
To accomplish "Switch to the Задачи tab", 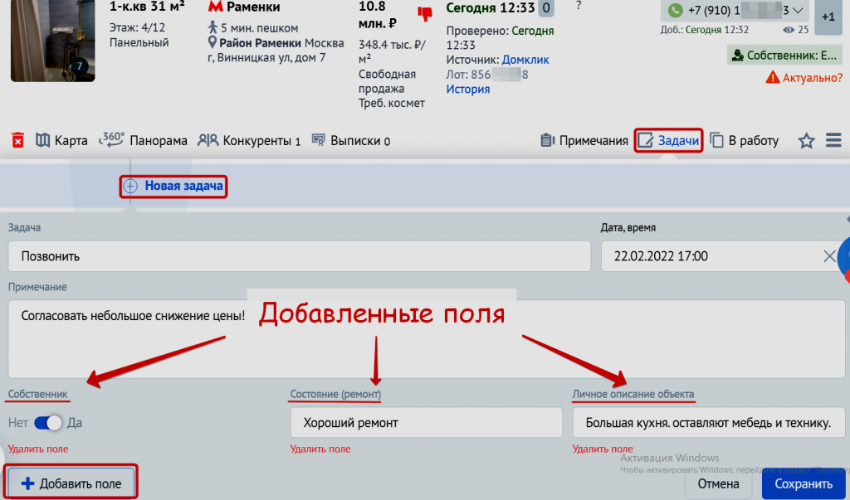I will [668, 141].
